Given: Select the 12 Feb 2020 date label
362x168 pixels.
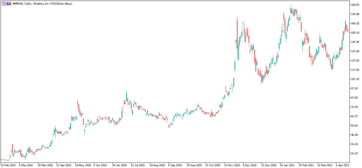Looking at the screenshot, I should click(x=8, y=165).
